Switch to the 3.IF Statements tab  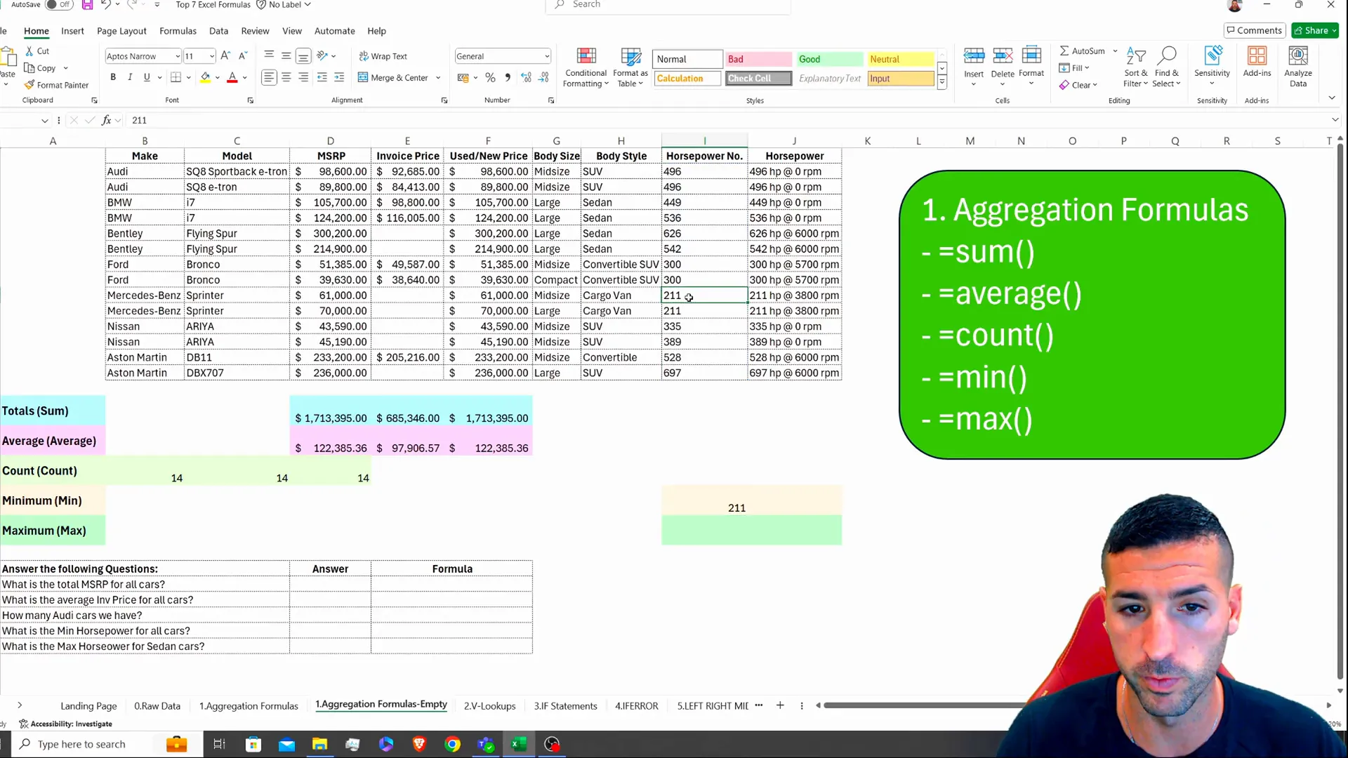(x=567, y=705)
